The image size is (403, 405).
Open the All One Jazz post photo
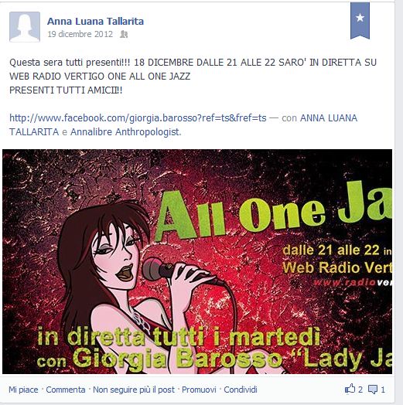click(197, 261)
